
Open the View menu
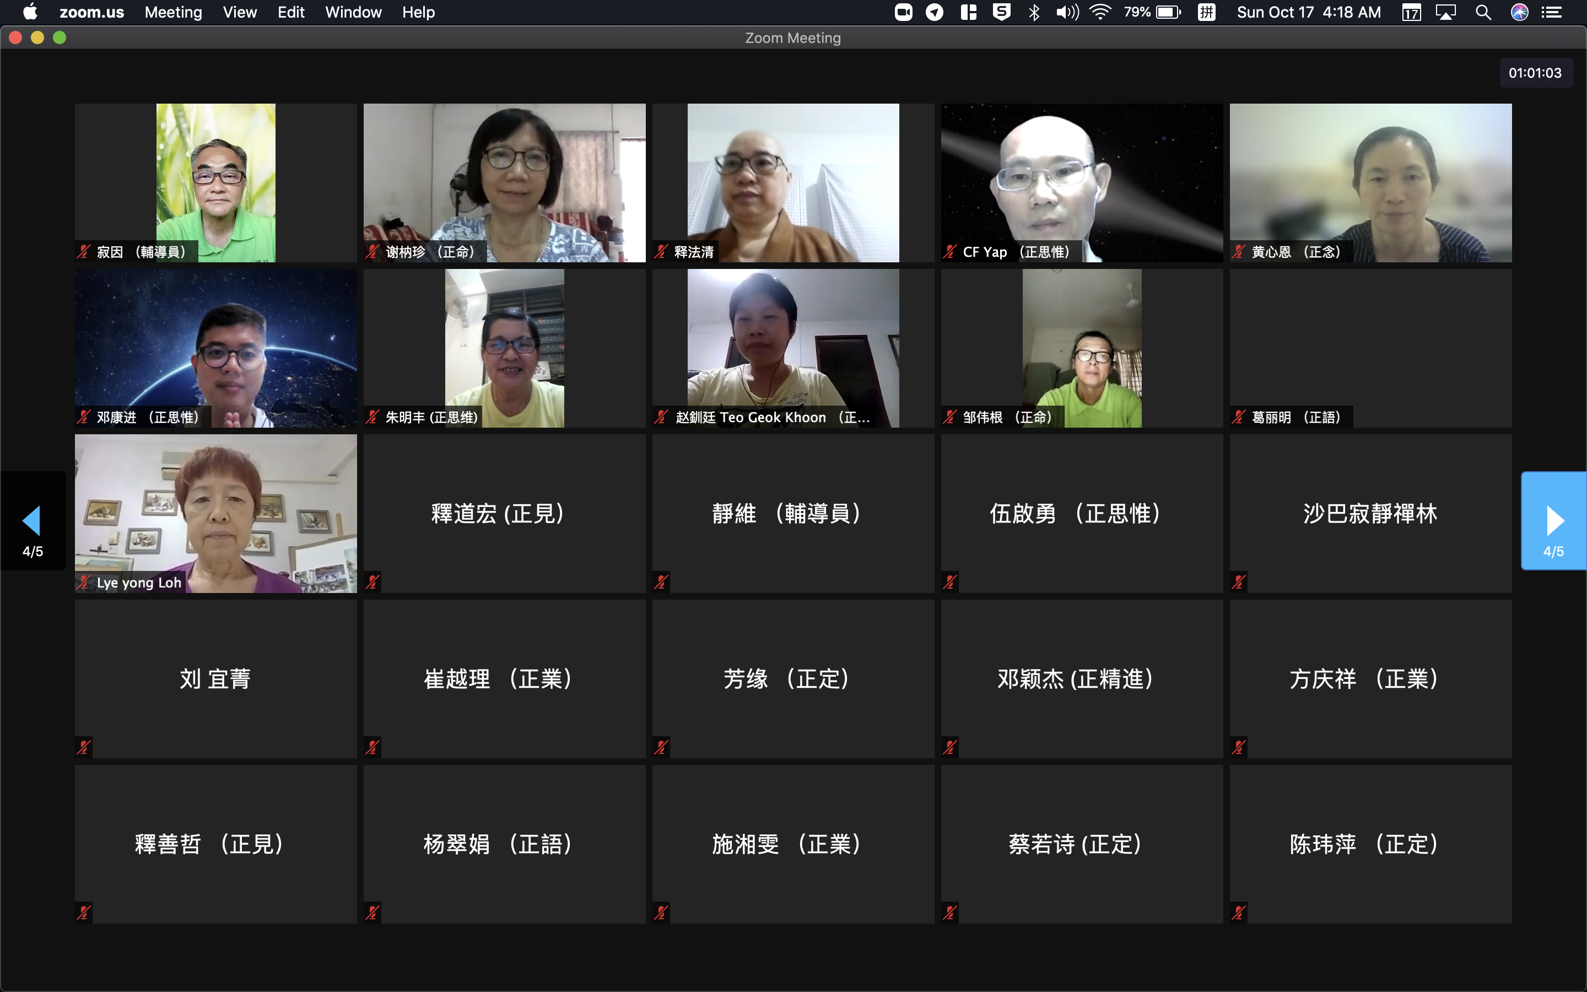point(239,13)
